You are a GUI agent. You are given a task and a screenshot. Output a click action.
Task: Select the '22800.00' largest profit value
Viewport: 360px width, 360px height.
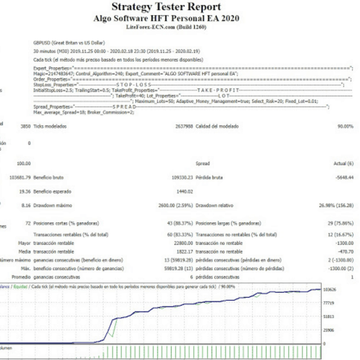(x=184, y=243)
